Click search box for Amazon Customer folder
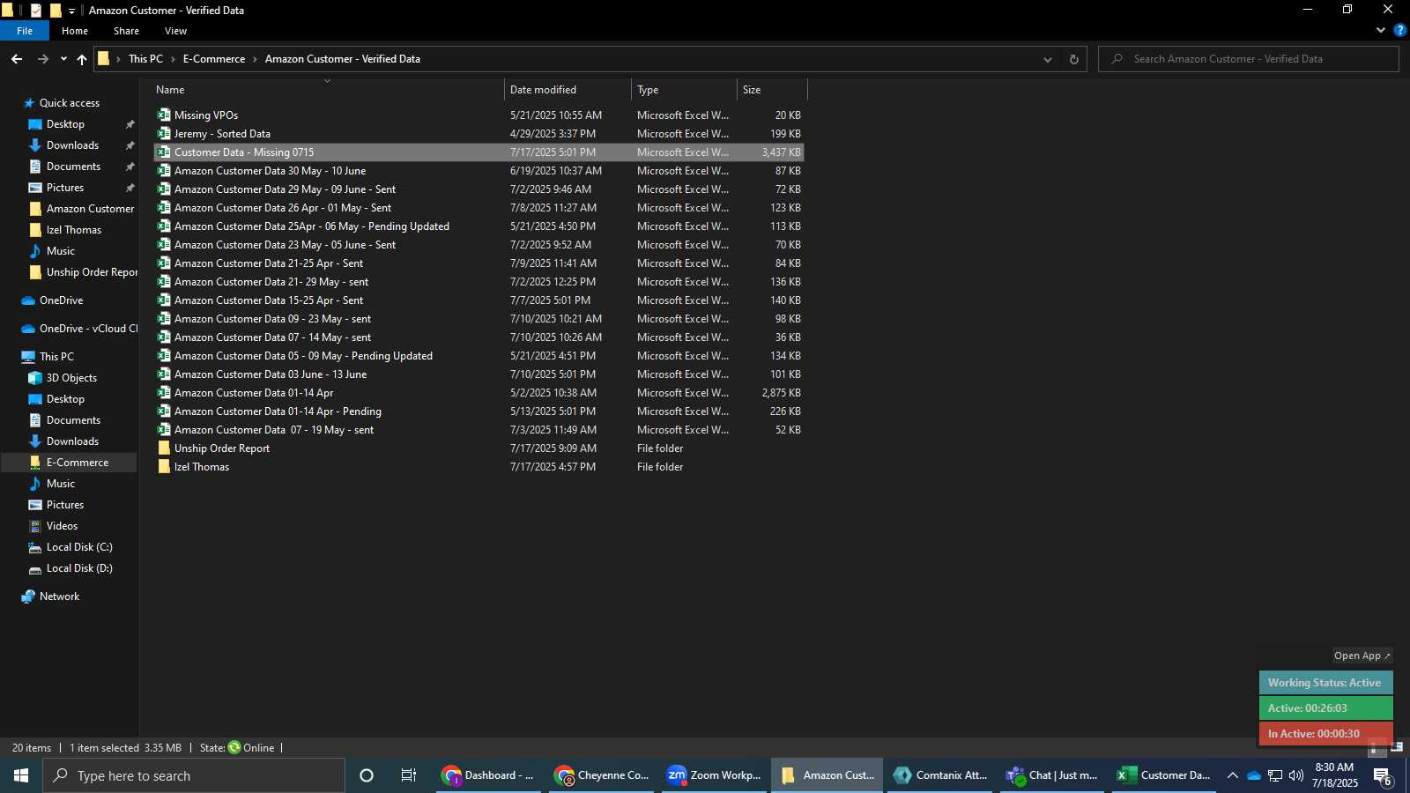The height and width of the screenshot is (793, 1410). 1249,59
